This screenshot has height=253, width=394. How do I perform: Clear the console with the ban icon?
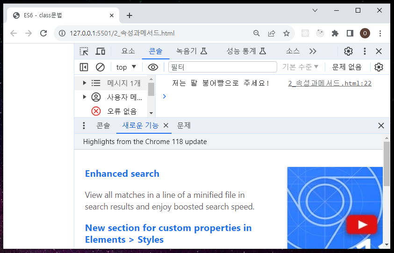100,67
